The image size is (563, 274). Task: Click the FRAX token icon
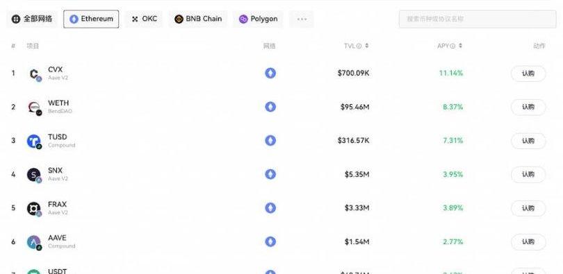coord(35,209)
